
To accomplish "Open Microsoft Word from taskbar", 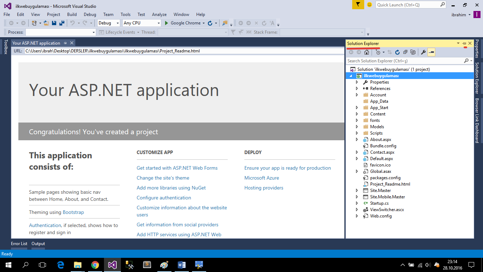I will tap(182, 265).
